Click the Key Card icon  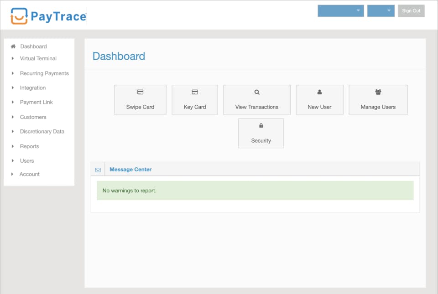click(x=195, y=92)
